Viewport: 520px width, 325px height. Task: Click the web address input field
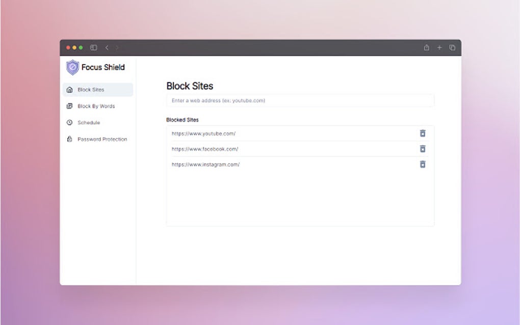[300, 100]
